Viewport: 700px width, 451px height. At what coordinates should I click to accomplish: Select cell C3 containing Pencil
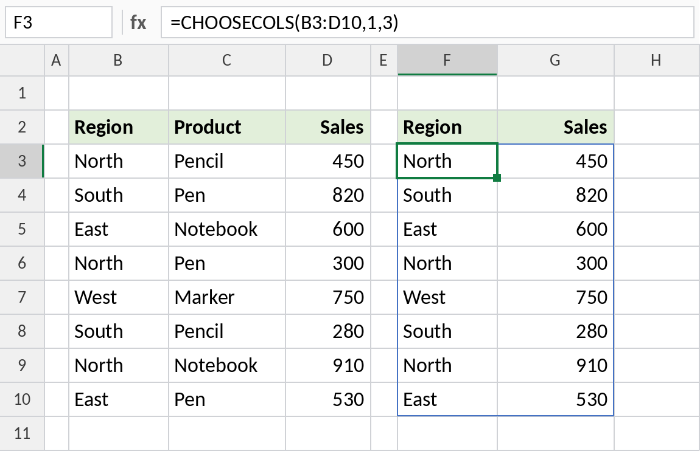(227, 161)
